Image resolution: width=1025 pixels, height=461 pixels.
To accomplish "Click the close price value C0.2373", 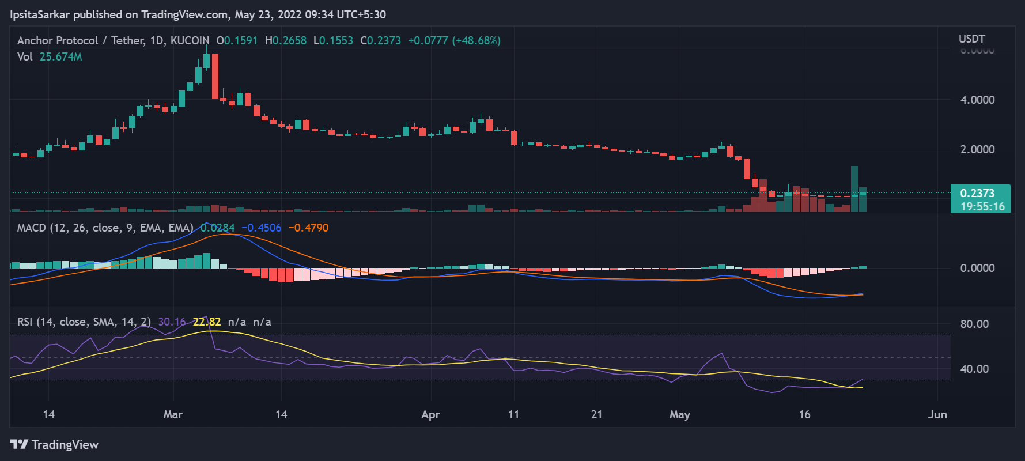I will 380,40.
